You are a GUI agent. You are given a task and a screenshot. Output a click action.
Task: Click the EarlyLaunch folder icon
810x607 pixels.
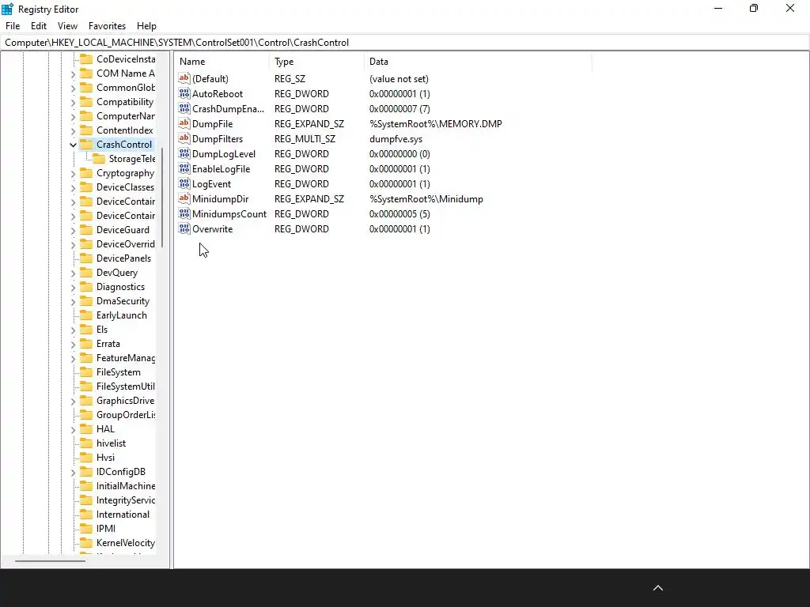pyautogui.click(x=86, y=315)
